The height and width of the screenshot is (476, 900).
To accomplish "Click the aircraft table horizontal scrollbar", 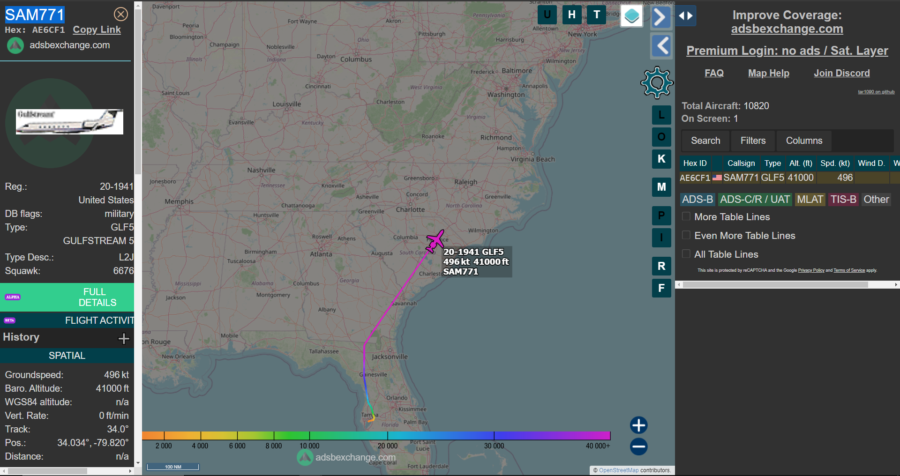I will 775,284.
